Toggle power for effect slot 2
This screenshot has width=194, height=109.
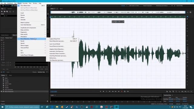click(x=4, y=45)
